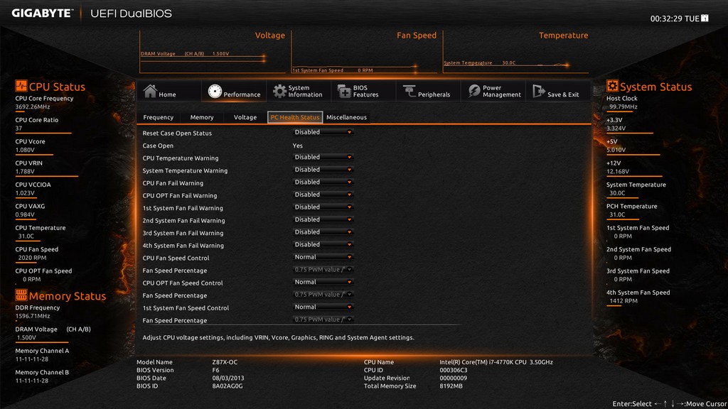Image resolution: width=728 pixels, height=409 pixels.
Task: Switch to the Frequency tab
Action: coord(159,117)
